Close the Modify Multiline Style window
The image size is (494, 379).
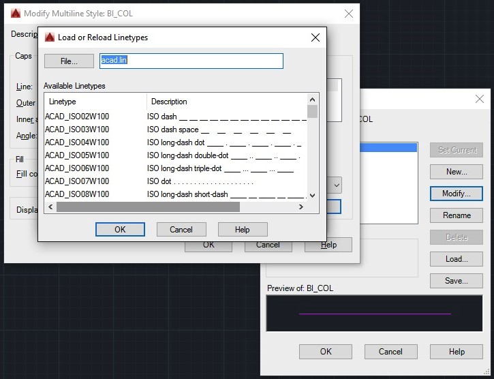click(x=348, y=14)
